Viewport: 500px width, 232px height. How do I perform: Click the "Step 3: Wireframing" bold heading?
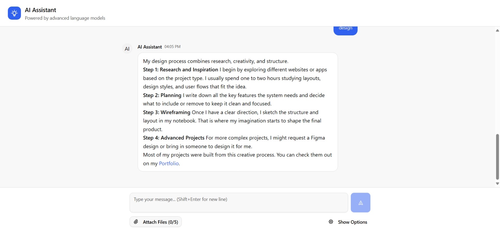click(166, 112)
